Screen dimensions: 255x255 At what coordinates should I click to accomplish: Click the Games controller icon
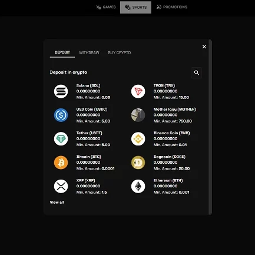98,7
